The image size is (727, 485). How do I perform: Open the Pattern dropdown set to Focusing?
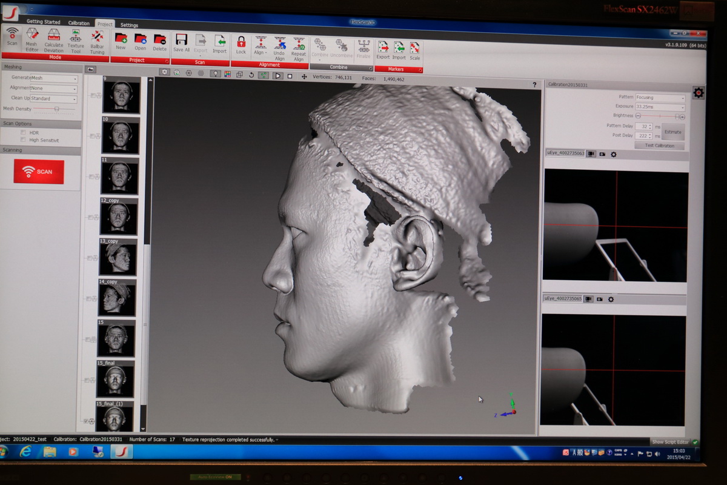point(660,98)
